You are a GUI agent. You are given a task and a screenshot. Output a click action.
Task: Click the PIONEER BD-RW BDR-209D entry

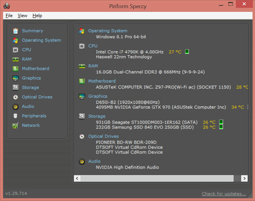[x=126, y=142]
